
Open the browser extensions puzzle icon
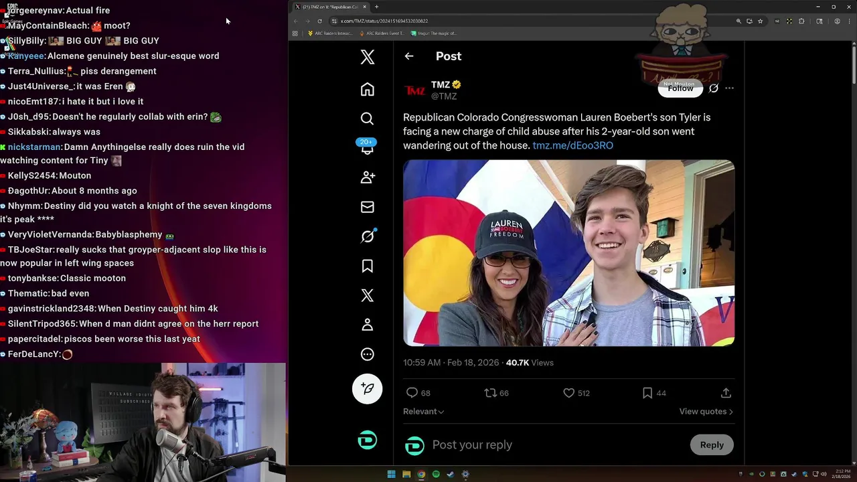[801, 21]
